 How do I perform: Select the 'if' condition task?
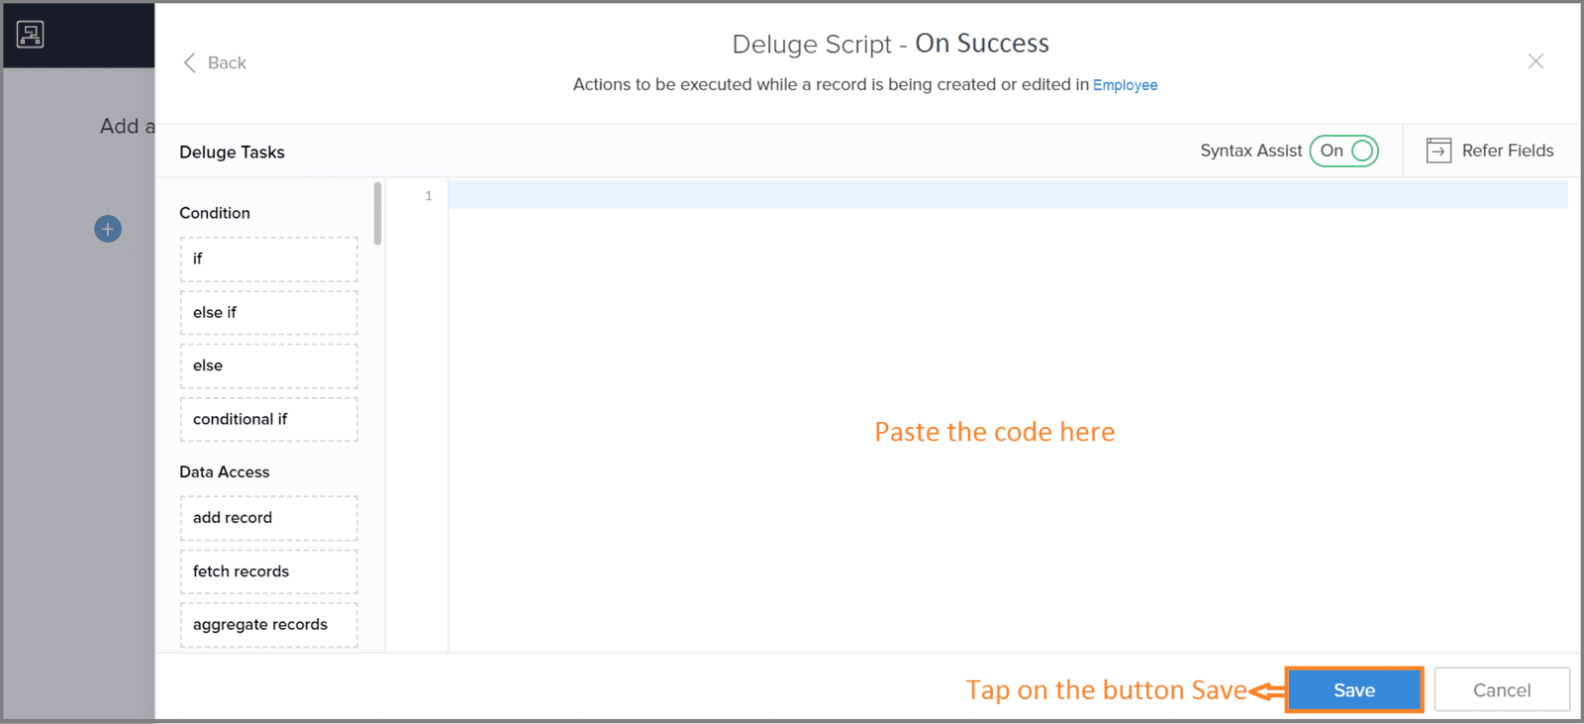click(268, 259)
